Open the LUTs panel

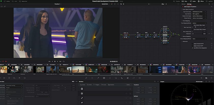14,1
